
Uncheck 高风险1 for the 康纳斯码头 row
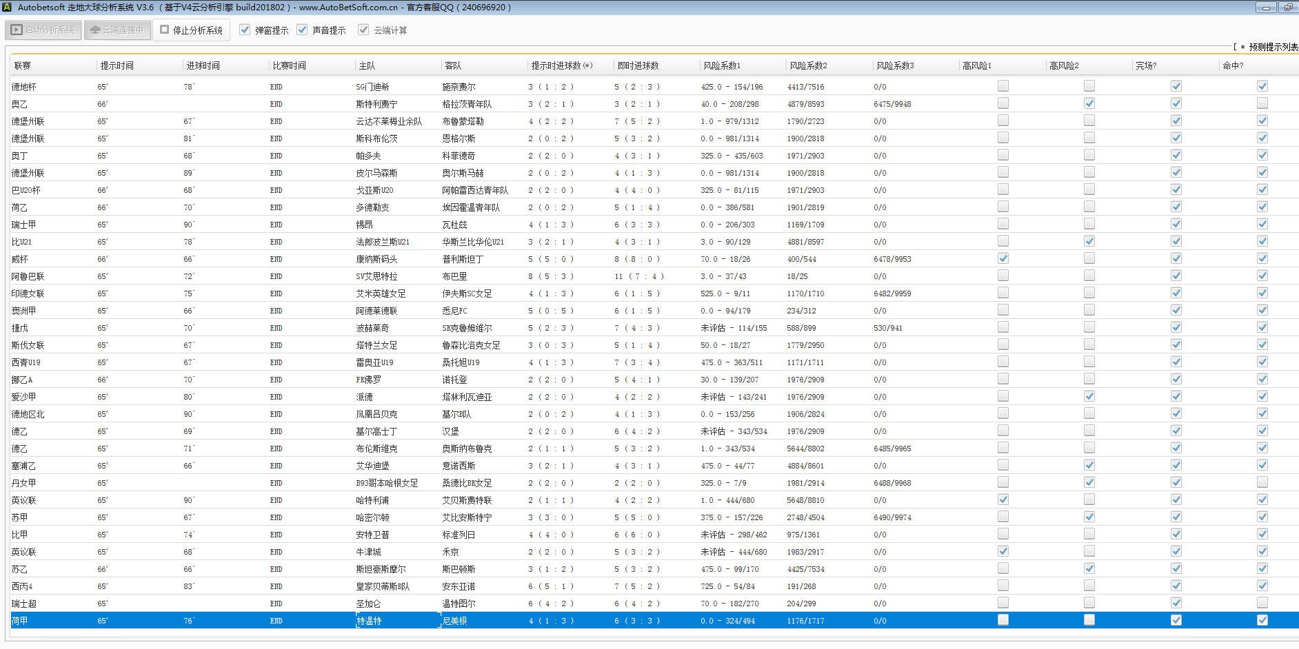coord(1003,258)
